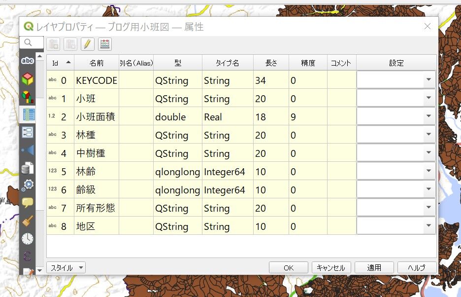
Task: Click the 林種 field name cell
Action: (97, 135)
